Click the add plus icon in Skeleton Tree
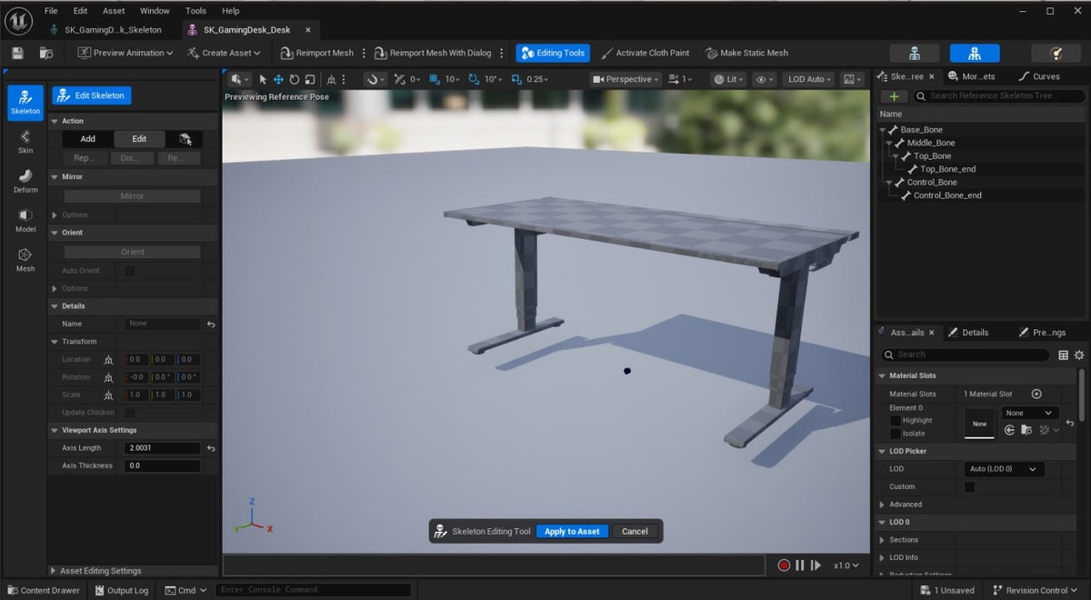 click(x=894, y=95)
